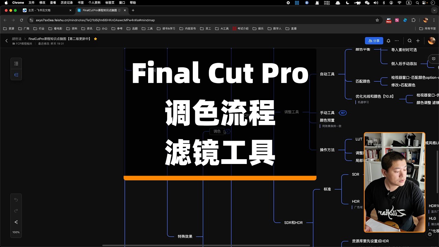Open the 历史记录 menu
The image size is (439, 247).
[67, 3]
